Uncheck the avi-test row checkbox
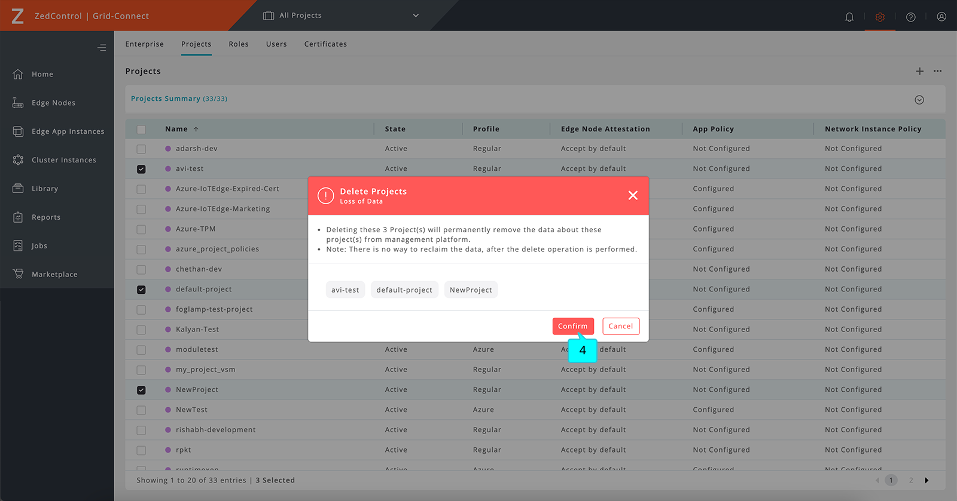957x501 pixels. [141, 169]
